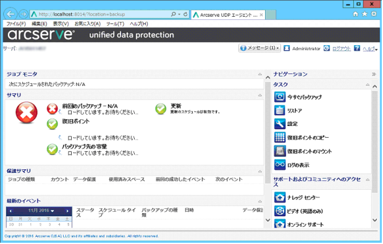The image size is (383, 244).
Task: Open the ログの表示 glasses icon
Action: [x=279, y=164]
